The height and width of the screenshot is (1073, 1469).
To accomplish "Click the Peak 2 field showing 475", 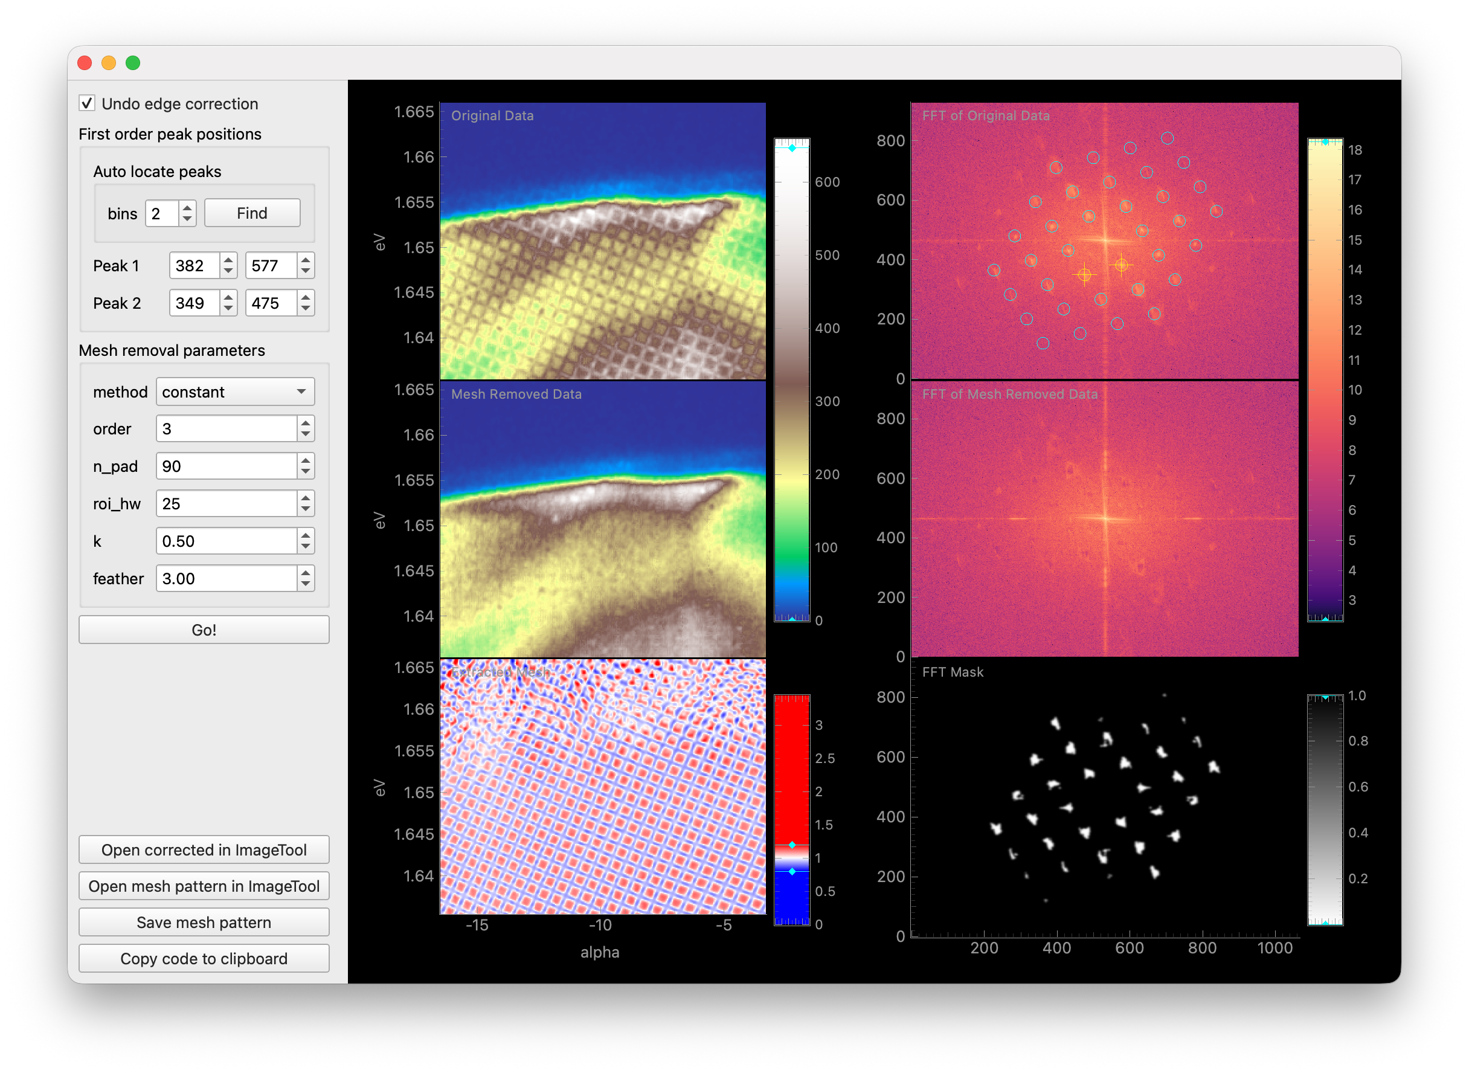I will pyautogui.click(x=271, y=303).
